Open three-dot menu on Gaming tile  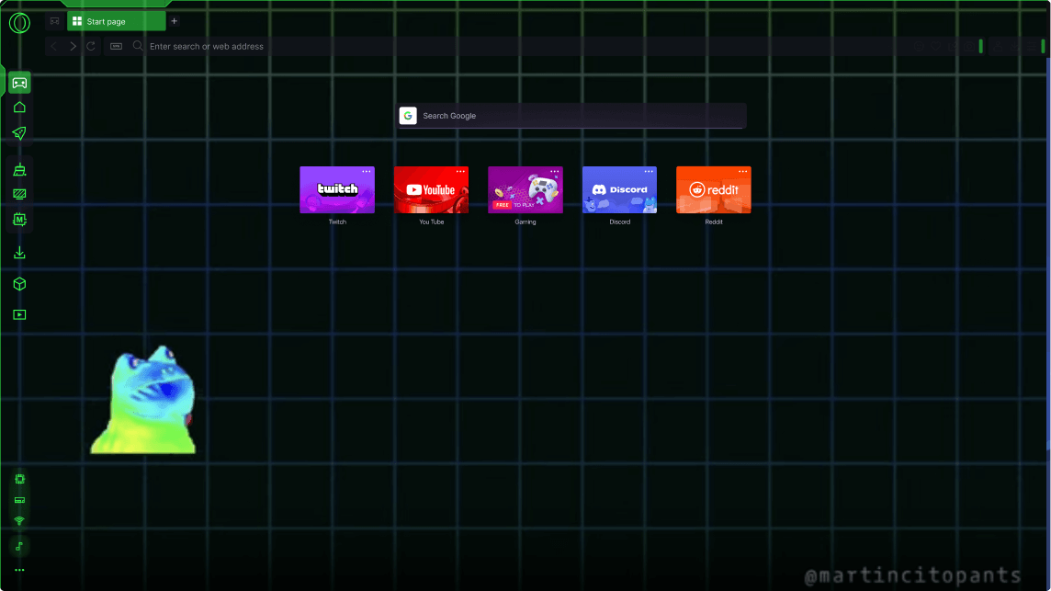(555, 172)
